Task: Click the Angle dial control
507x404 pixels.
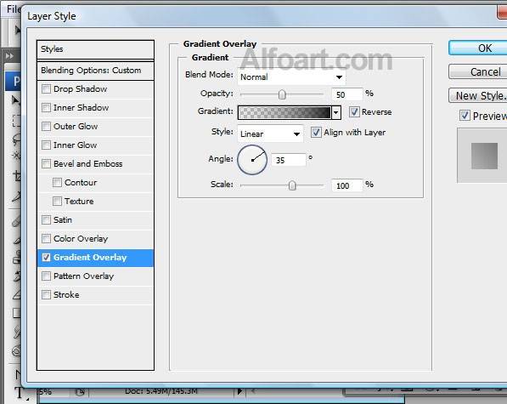Action: pos(252,160)
